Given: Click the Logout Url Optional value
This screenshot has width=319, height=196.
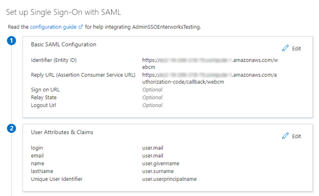Looking at the screenshot, I should pyautogui.click(x=152, y=105).
